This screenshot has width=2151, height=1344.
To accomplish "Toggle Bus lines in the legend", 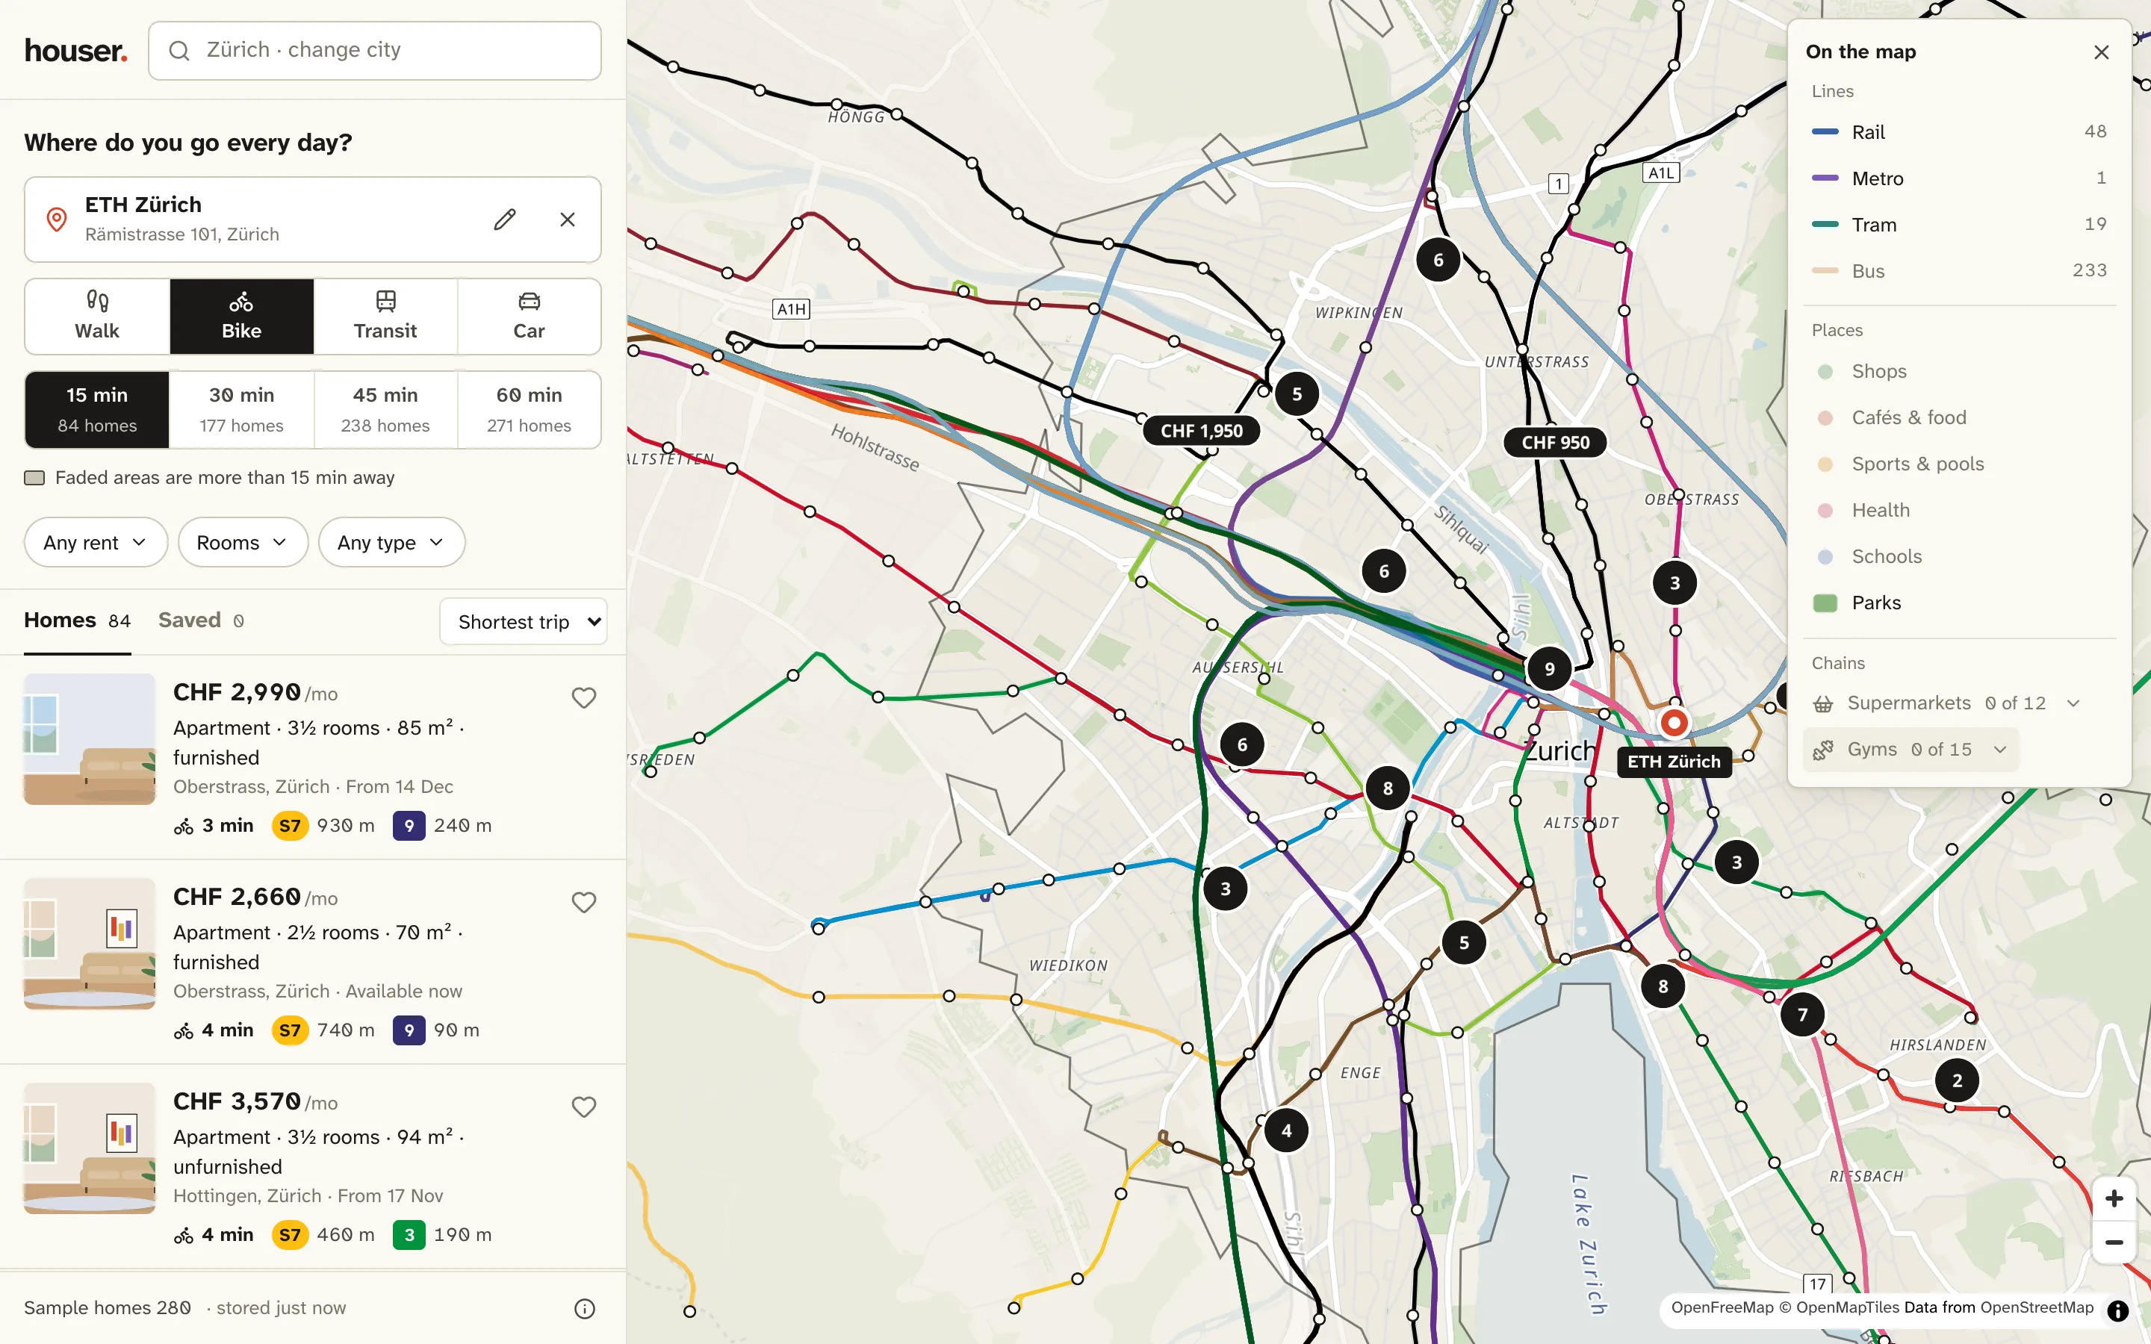I will (1959, 270).
